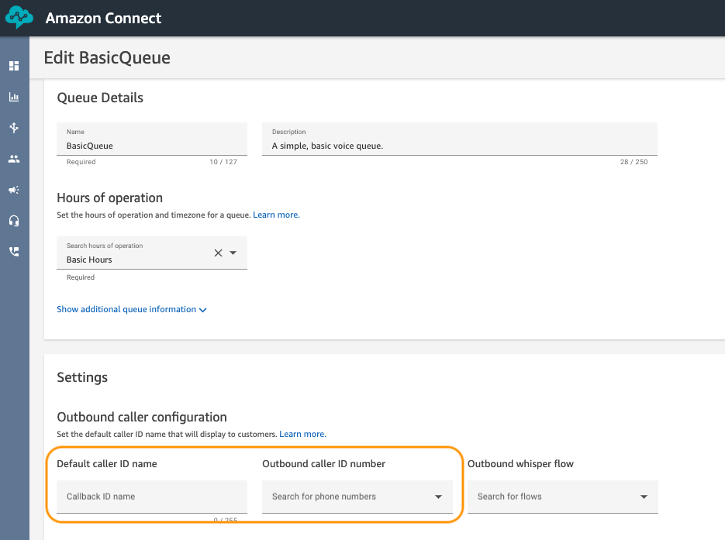Viewport: 725px width, 540px height.
Task: Click the queue Name input field
Action: (x=151, y=145)
